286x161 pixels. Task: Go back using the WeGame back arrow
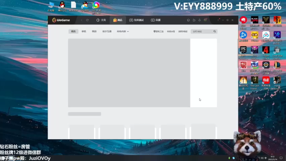coord(82,20)
